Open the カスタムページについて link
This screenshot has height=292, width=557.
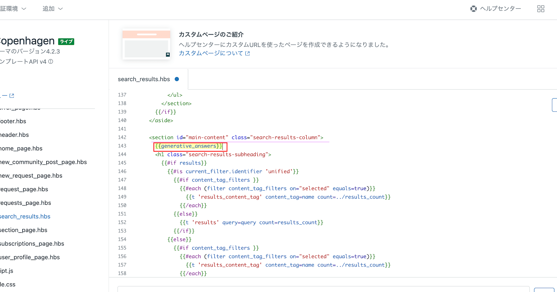coord(211,53)
